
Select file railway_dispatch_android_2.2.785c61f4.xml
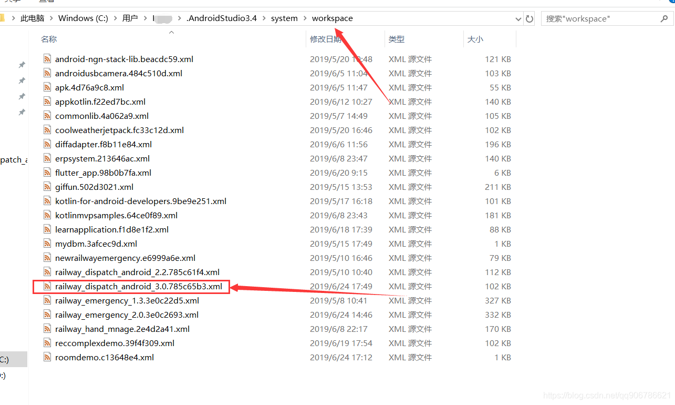pyautogui.click(x=137, y=272)
